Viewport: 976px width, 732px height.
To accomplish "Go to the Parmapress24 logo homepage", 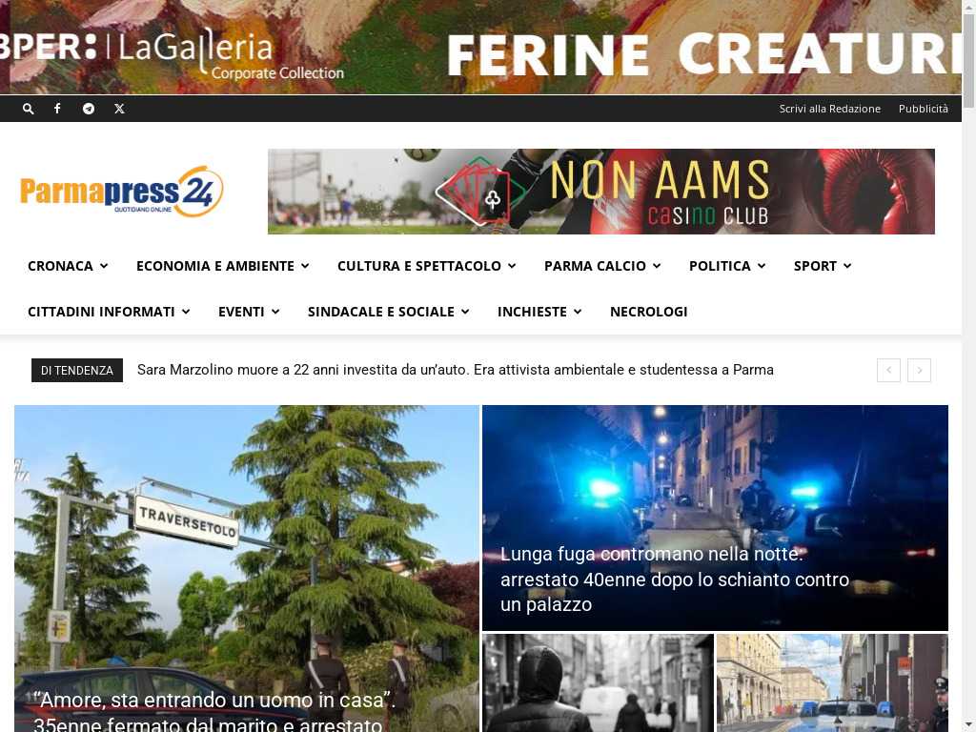I will point(121,191).
